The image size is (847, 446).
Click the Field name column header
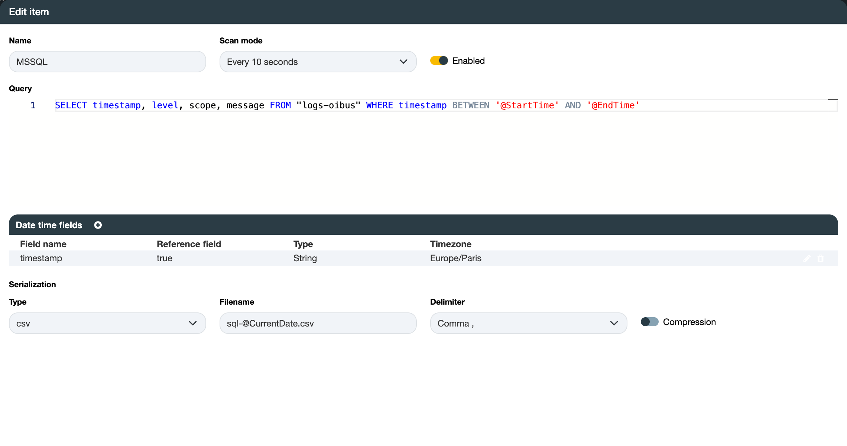(43, 244)
